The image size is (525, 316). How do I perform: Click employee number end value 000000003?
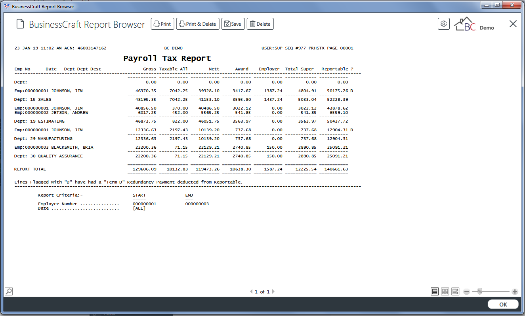point(197,204)
